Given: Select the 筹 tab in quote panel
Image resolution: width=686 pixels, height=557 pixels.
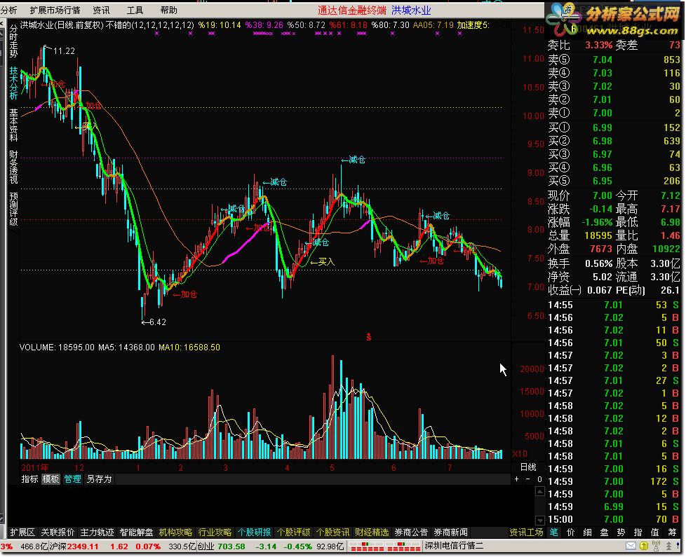Looking at the screenshot, I should point(672,532).
